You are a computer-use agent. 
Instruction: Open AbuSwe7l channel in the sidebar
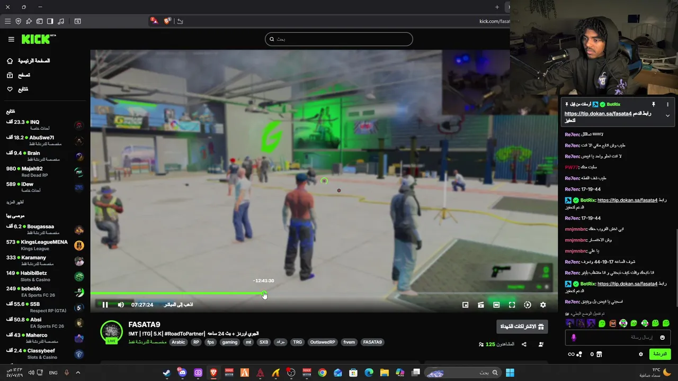tap(44, 140)
